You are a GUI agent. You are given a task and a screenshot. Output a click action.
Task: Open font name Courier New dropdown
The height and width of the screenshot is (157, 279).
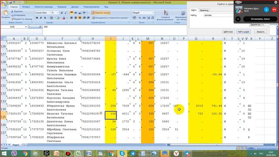click(x=51, y=13)
